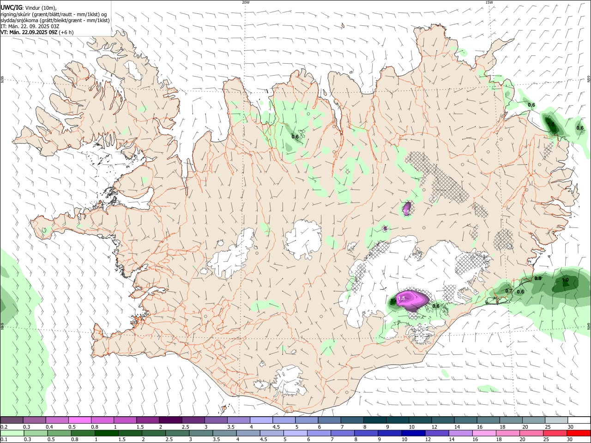Click the 0.7 rain value off southeast coast

[x=509, y=291]
